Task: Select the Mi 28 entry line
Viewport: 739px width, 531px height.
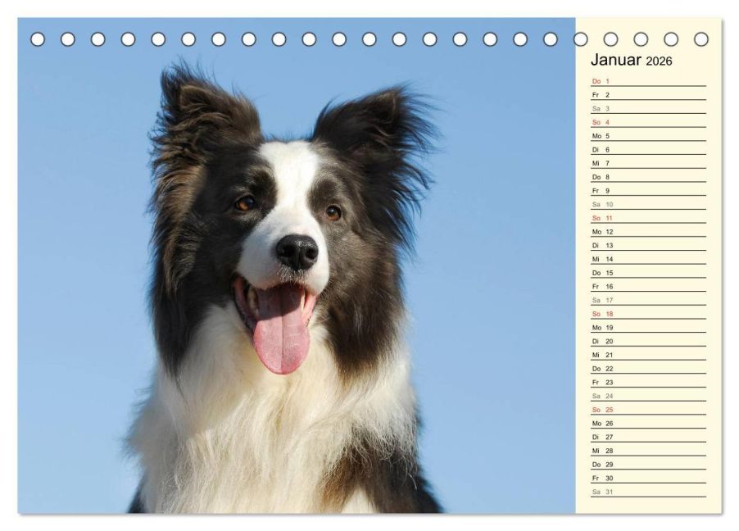Action: point(648,451)
